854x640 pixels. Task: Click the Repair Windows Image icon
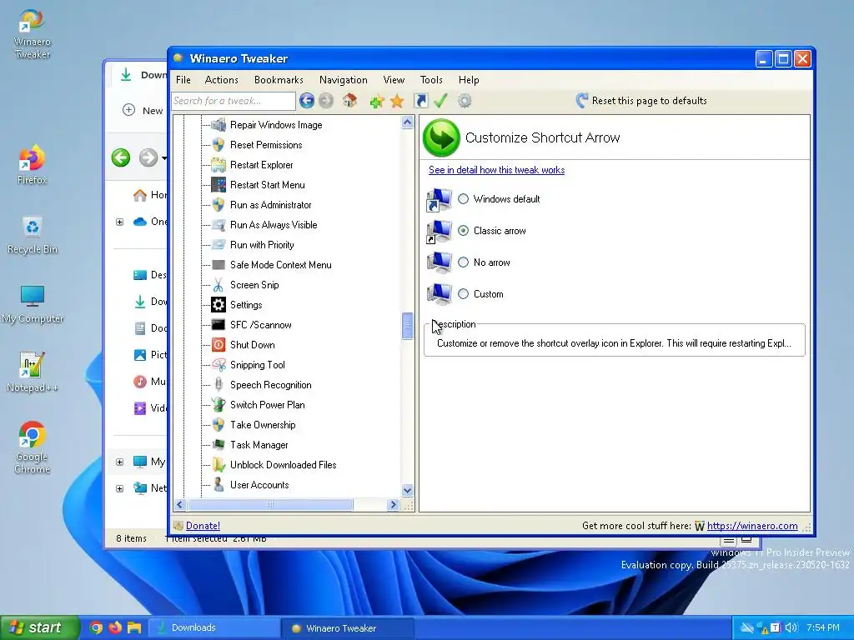tap(219, 125)
